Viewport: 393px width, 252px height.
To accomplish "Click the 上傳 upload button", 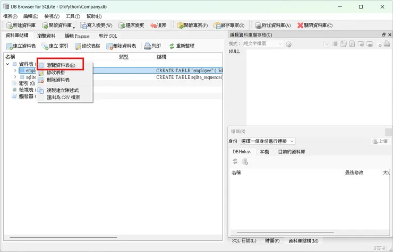I will (x=380, y=141).
